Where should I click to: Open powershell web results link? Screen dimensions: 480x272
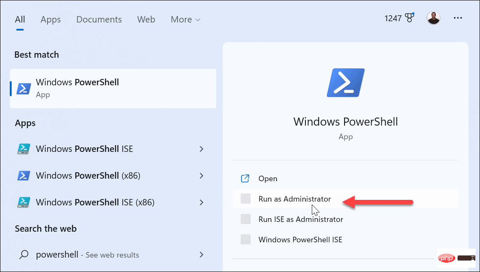pyautogui.click(x=88, y=255)
